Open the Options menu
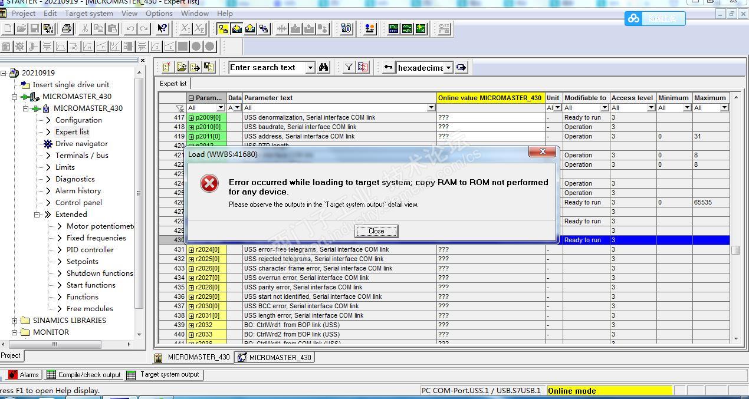The height and width of the screenshot is (399, 749). click(159, 13)
